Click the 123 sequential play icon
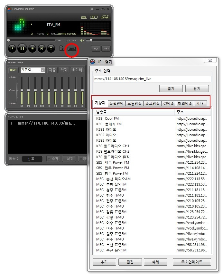 [83, 17]
